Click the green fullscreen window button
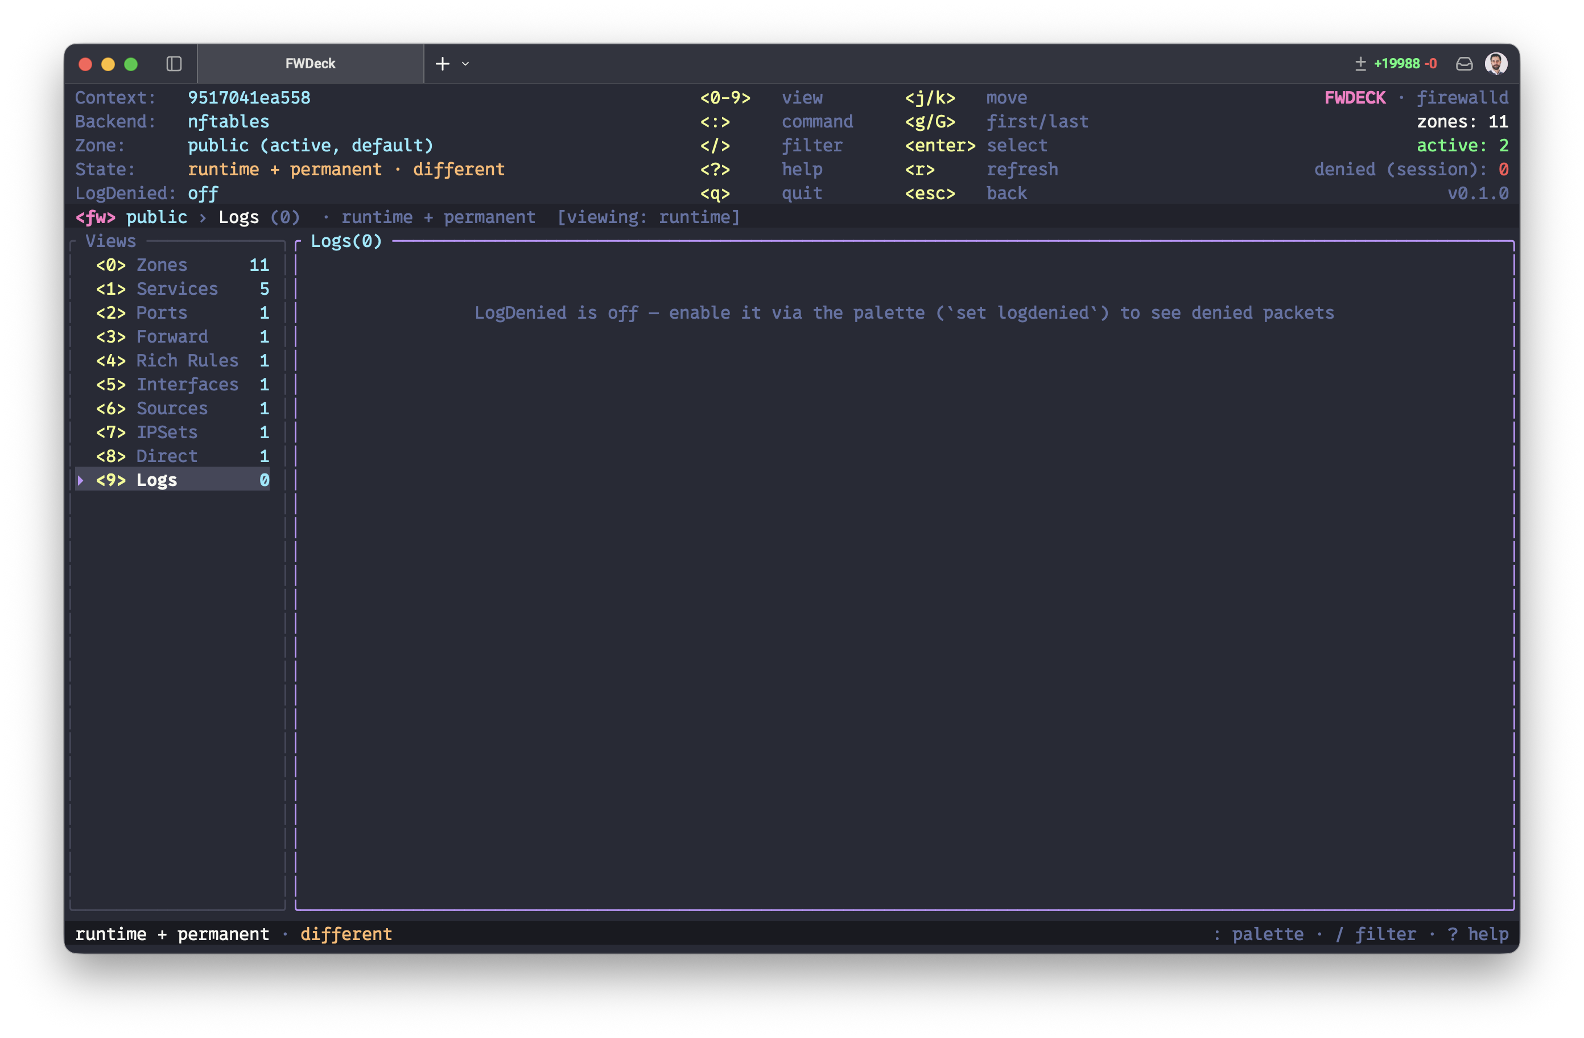The image size is (1584, 1038). (x=131, y=64)
